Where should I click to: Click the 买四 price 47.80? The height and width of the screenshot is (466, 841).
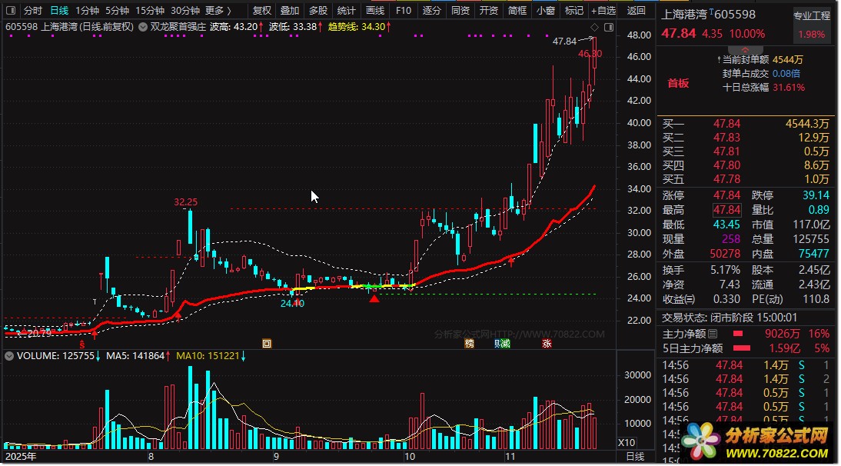pyautogui.click(x=726, y=165)
